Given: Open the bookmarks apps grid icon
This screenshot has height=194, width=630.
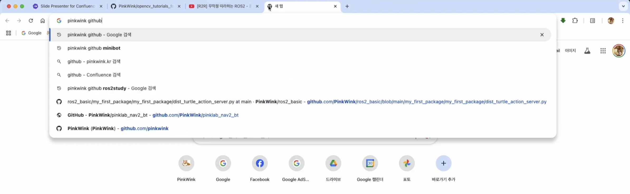Looking at the screenshot, I should [x=8, y=33].
